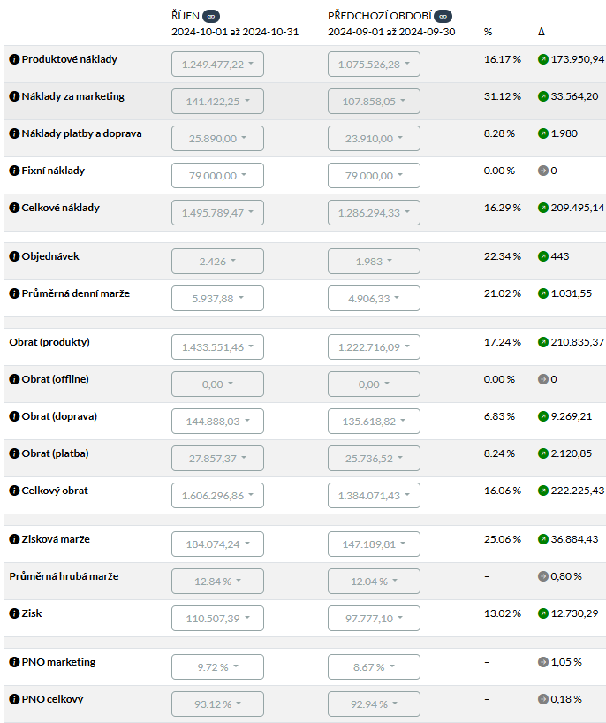Click the link icon next to ŘÍJEN
The width and height of the screenshot is (606, 723).
[x=211, y=16]
